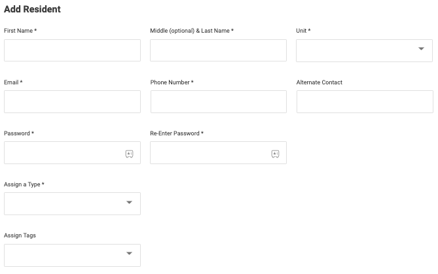Open the Unit dropdown

(364, 50)
